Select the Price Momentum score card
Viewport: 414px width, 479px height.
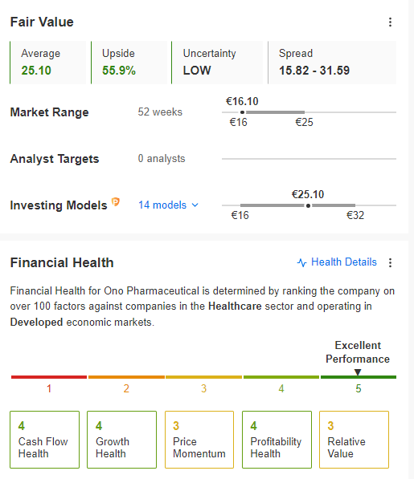[199, 440]
